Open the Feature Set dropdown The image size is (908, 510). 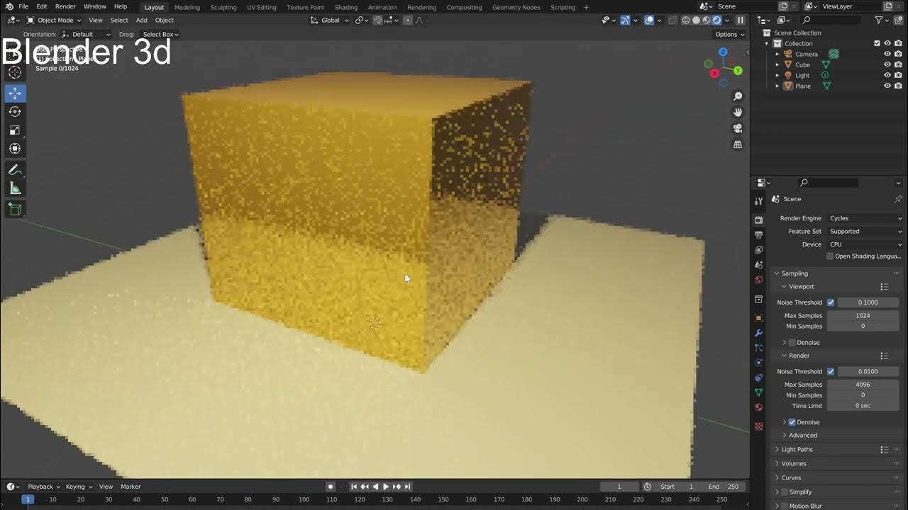click(865, 231)
